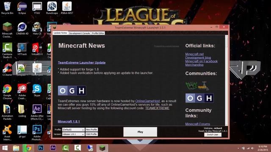Select the Minecraft Cracked desktop icon
The height and width of the screenshot is (152, 271).
tap(7, 30)
